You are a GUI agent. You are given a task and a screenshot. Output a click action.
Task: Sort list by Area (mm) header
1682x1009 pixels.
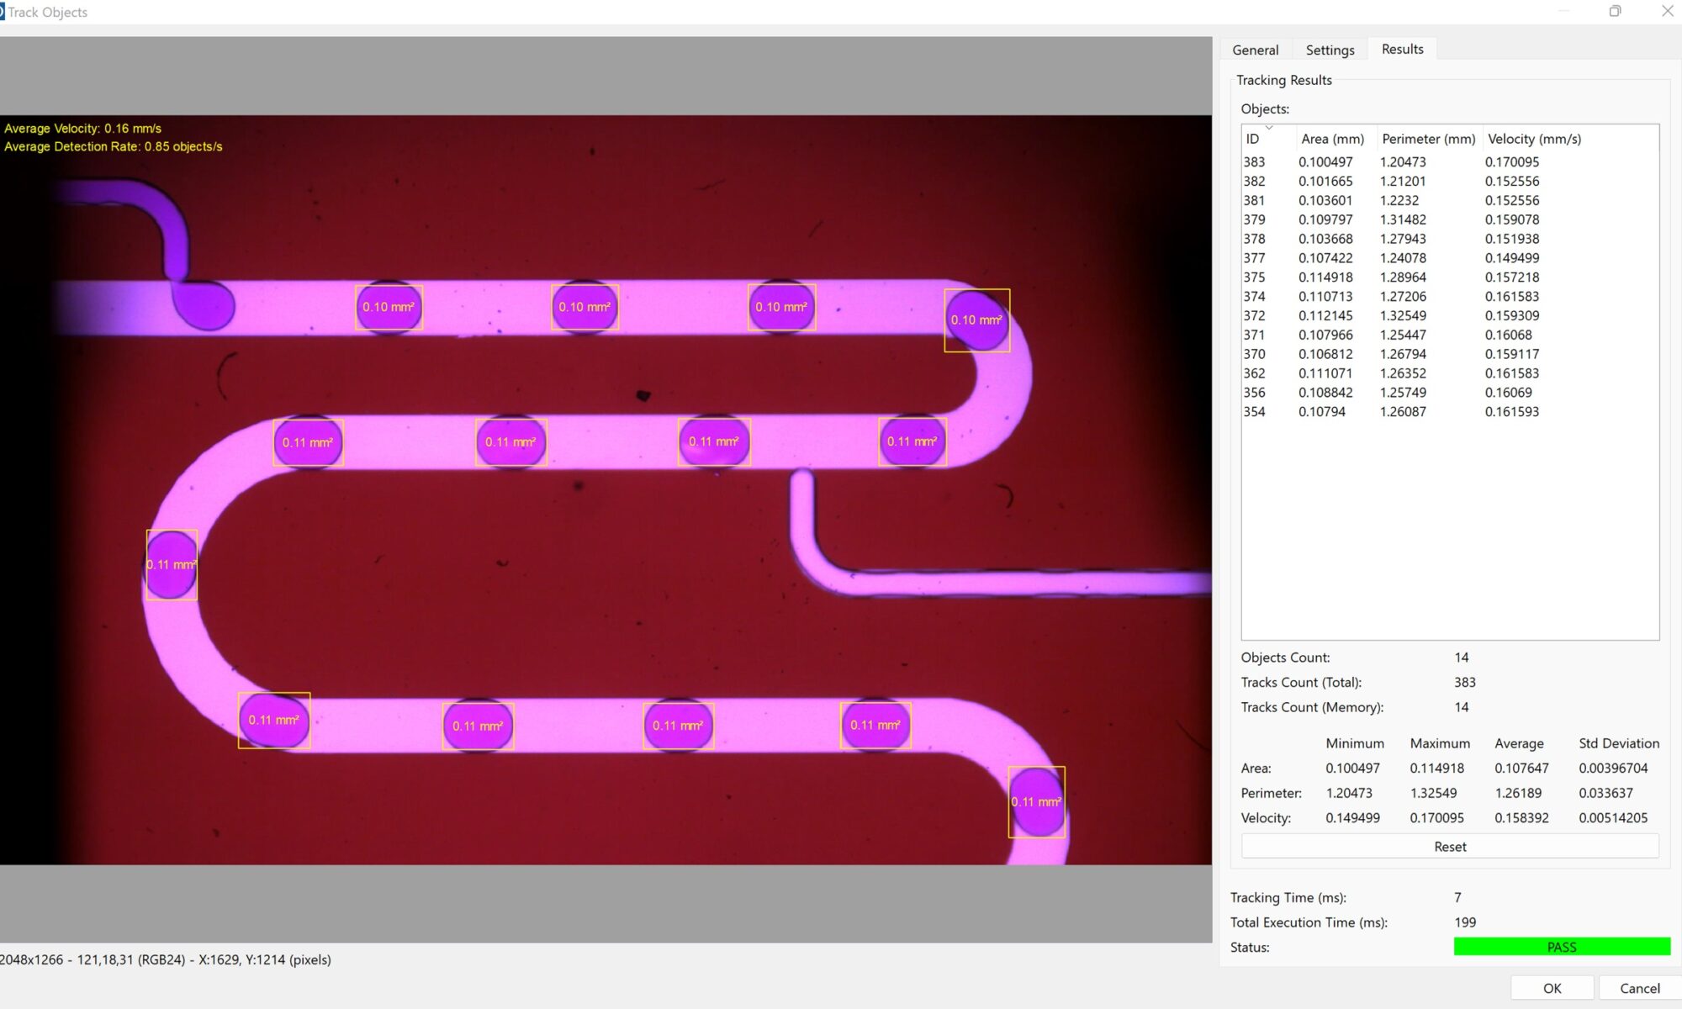[x=1332, y=140]
